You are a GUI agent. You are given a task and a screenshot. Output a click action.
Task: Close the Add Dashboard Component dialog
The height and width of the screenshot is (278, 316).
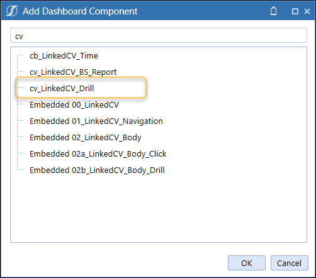point(307,11)
